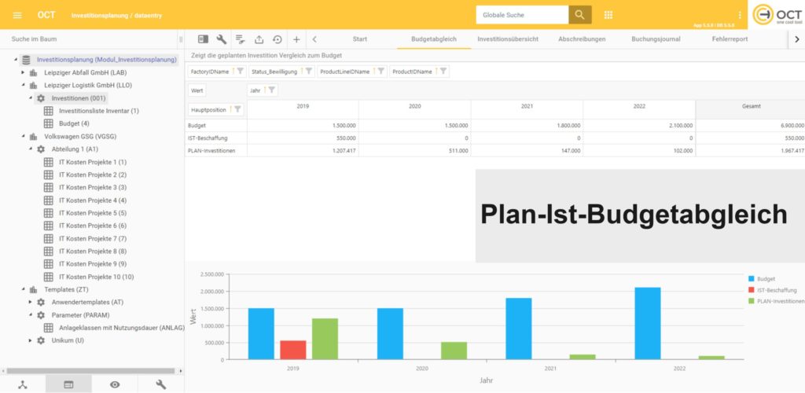Open the Start tab
805x393 pixels.
click(x=360, y=39)
